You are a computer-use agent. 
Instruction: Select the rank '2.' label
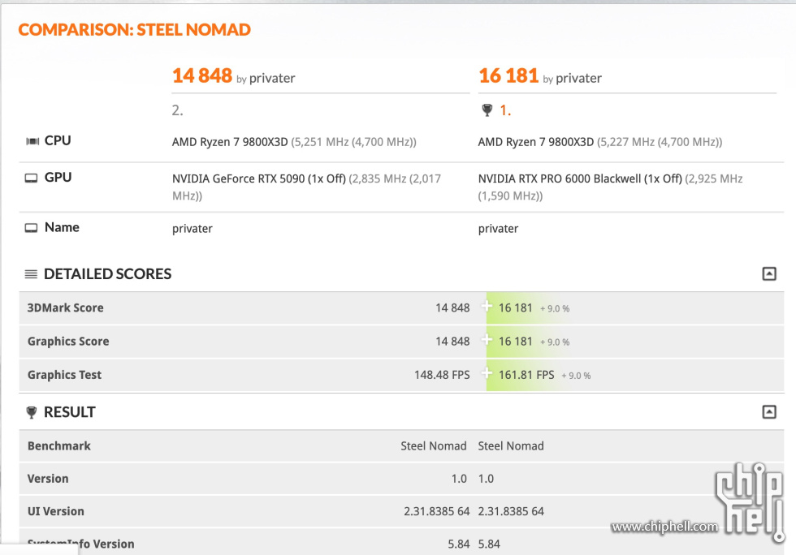177,110
